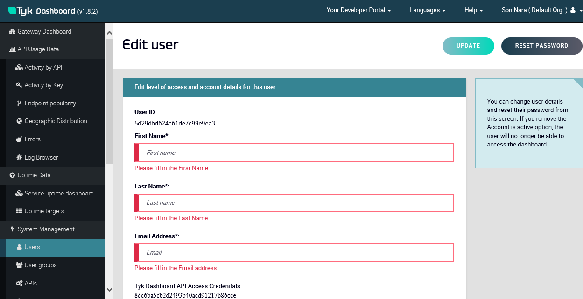The width and height of the screenshot is (583, 299).
Task: Open the Your Developer Portal dropdown
Action: (358, 10)
